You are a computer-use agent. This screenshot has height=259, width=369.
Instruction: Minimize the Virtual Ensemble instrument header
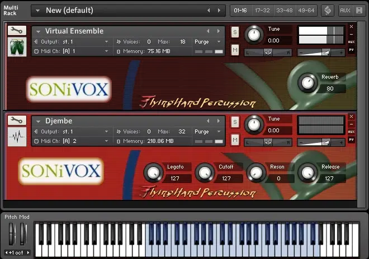click(351, 34)
